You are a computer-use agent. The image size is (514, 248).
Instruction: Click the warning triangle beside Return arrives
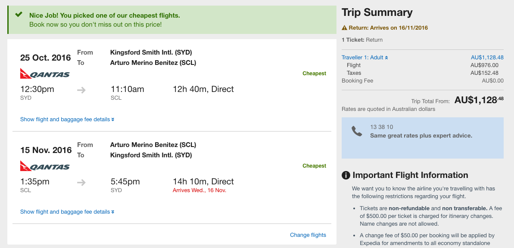[x=344, y=28]
